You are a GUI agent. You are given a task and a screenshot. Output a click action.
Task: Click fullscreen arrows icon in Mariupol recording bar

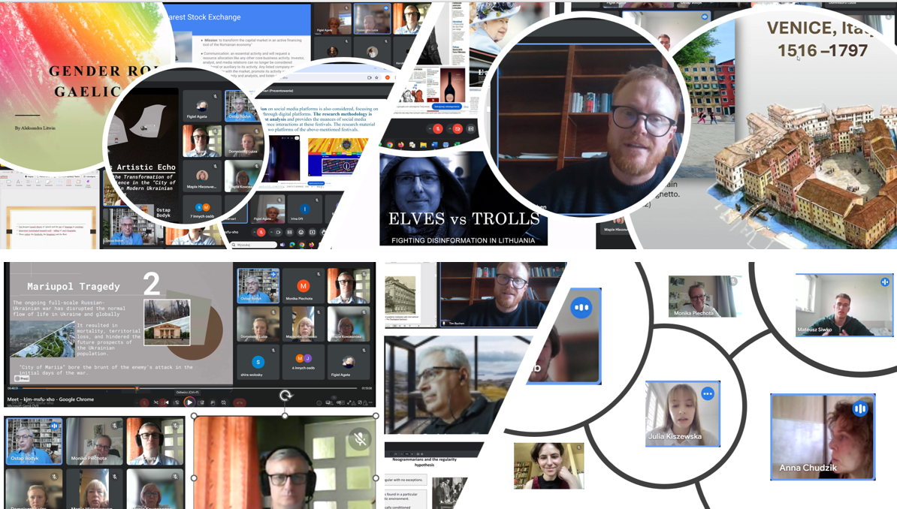point(349,402)
